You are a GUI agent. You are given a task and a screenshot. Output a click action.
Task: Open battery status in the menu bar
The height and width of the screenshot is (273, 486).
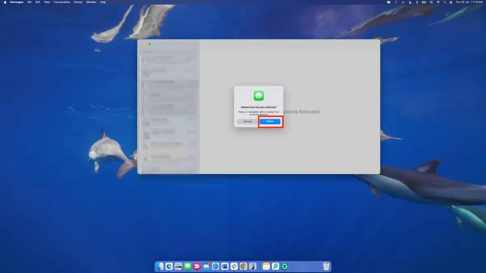pos(424,2)
